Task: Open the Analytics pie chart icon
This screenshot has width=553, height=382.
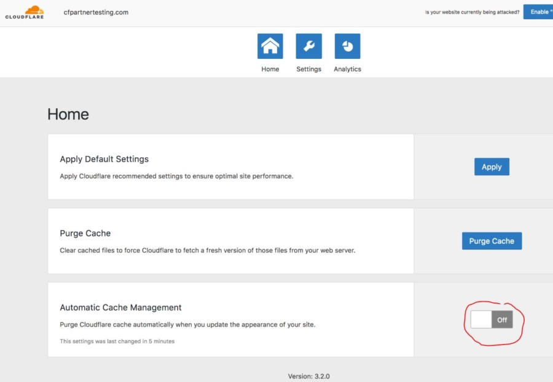Action: 347,46
